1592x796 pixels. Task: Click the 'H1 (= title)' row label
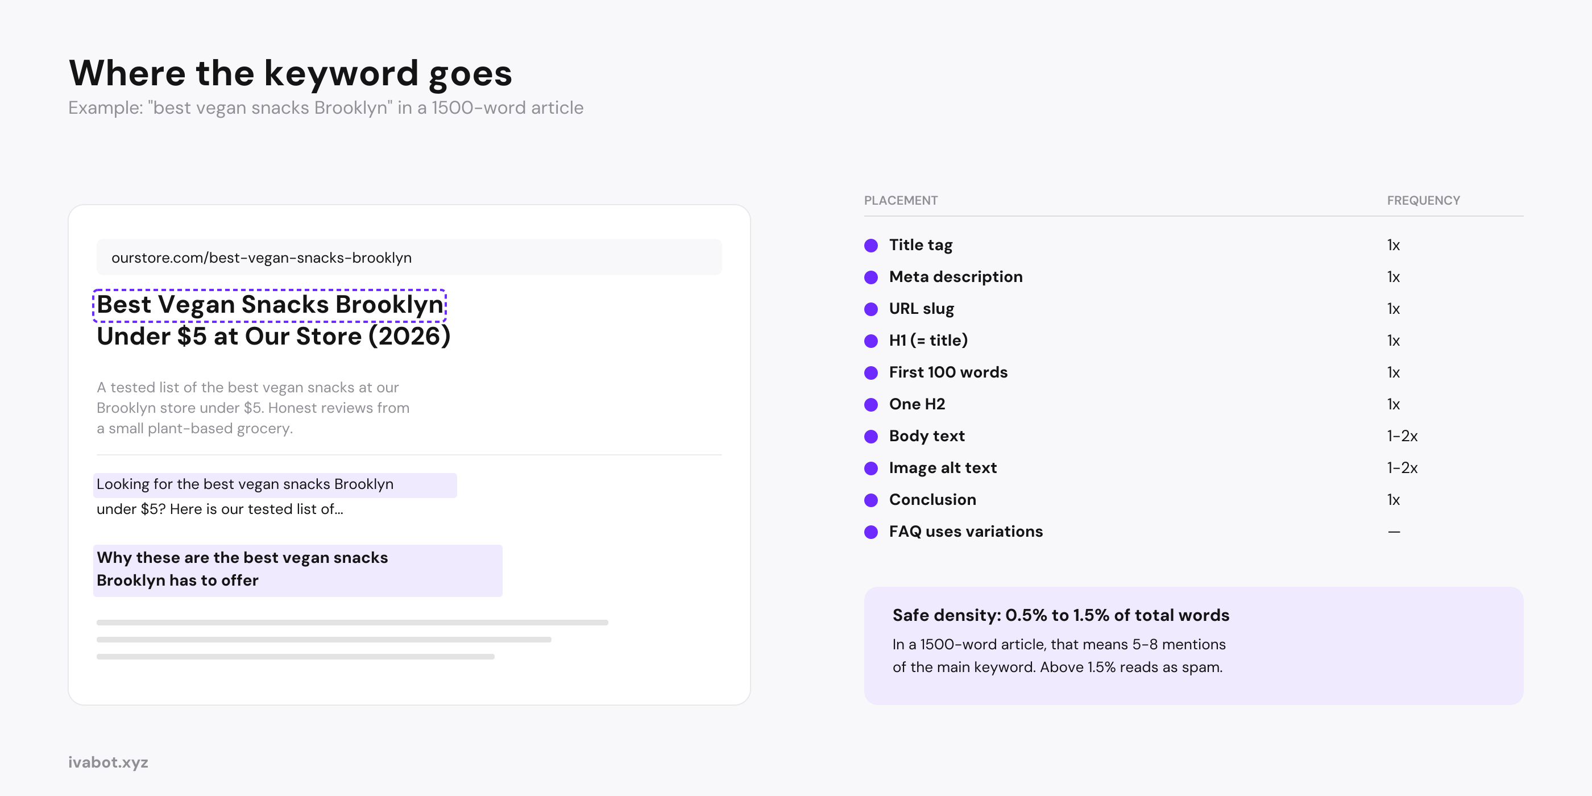928,341
